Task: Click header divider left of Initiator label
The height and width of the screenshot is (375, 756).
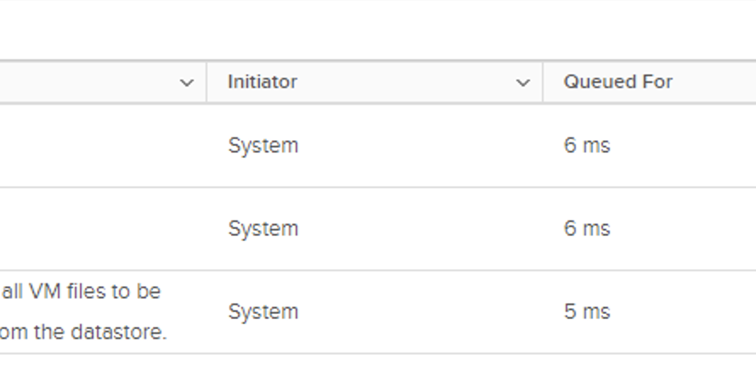Action: 206,82
